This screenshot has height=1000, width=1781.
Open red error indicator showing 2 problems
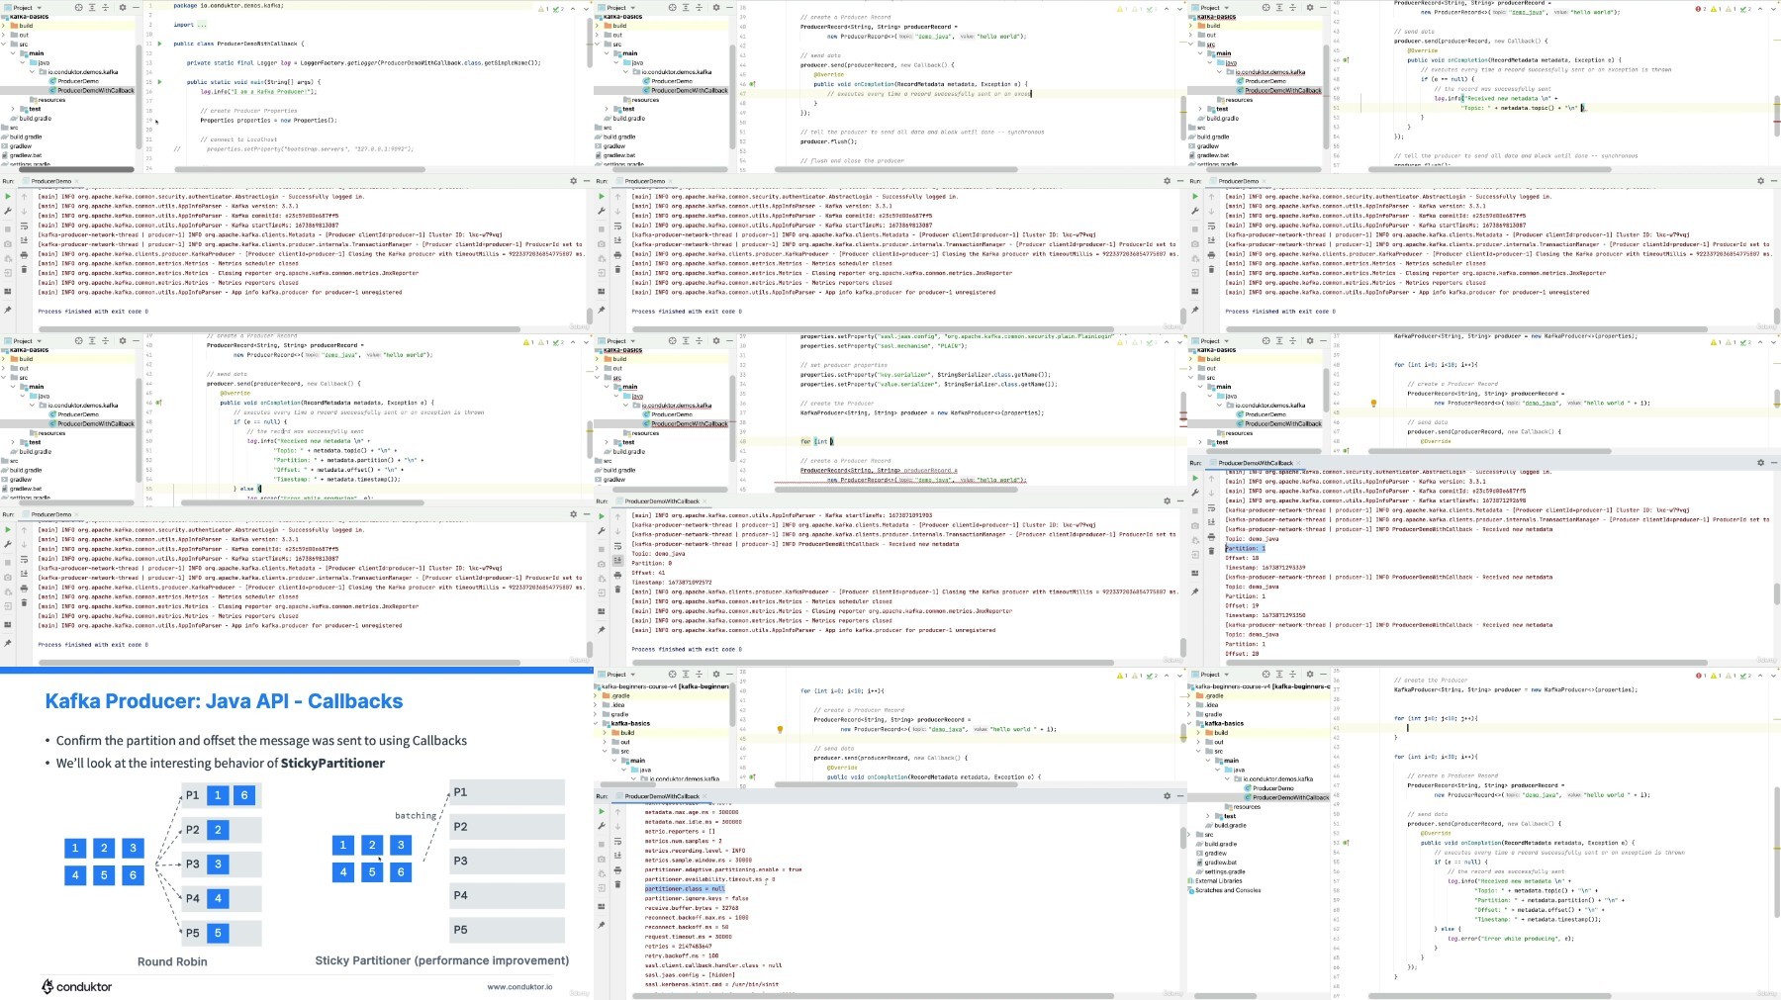(1702, 9)
